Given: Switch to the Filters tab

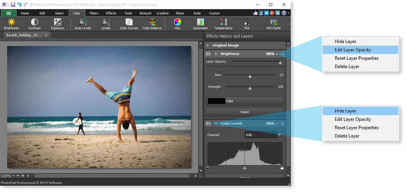Looking at the screenshot, I should tap(94, 13).
